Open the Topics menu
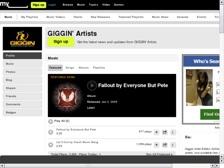The width and height of the screenshot is (224, 168). click(x=93, y=5)
